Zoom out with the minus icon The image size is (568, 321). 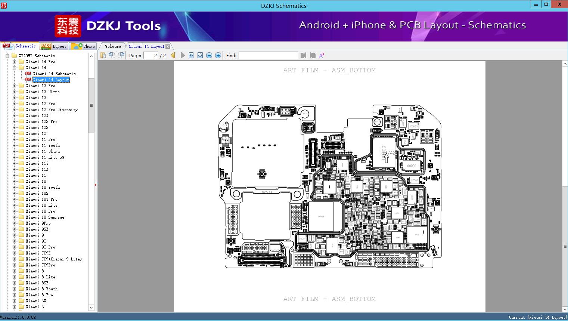[209, 55]
